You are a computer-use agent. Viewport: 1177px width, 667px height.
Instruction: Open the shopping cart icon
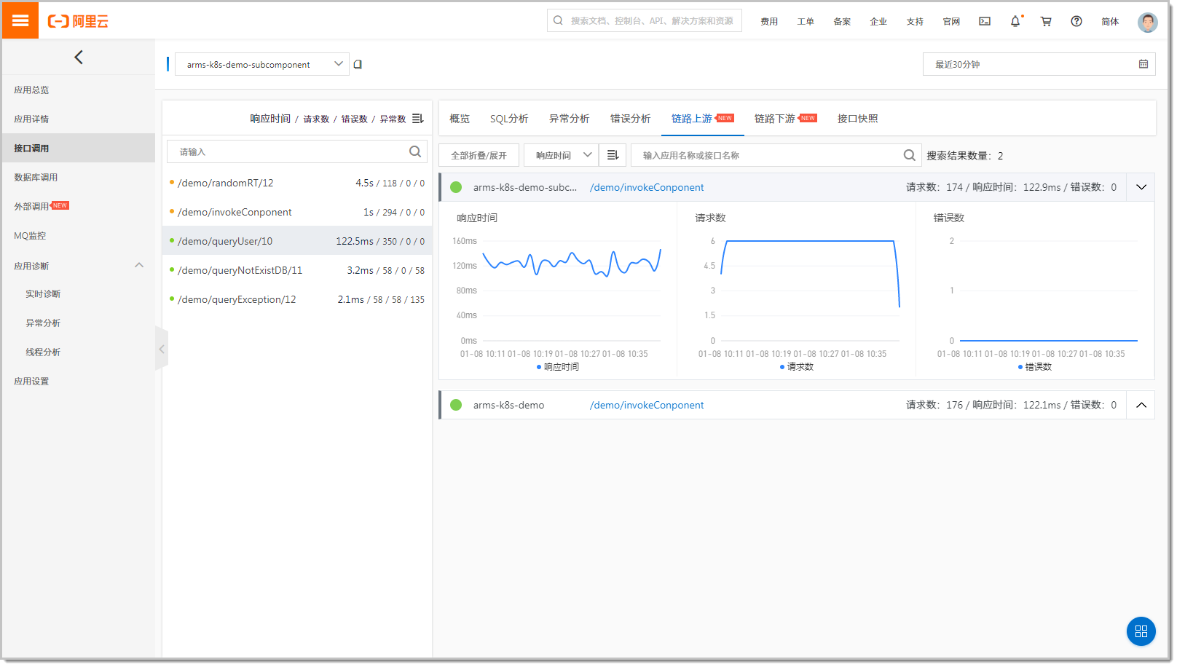point(1046,21)
